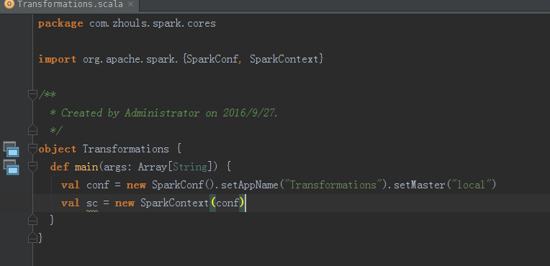Click SparkConf in the import statement
Screen dimensions: 550x266
212,59
